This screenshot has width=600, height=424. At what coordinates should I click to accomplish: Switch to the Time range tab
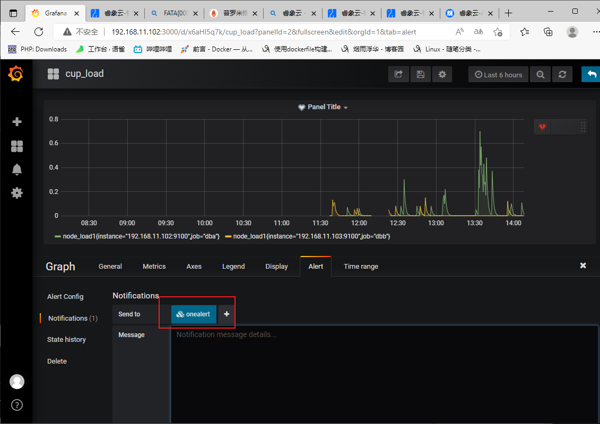point(361,267)
